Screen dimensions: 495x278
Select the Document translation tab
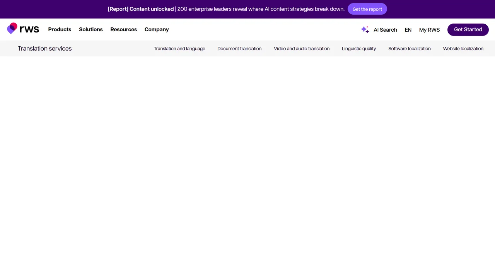239,49
